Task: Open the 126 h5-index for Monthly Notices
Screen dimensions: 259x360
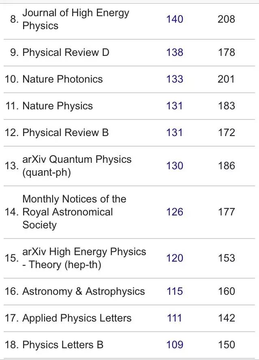Action: 175,212
